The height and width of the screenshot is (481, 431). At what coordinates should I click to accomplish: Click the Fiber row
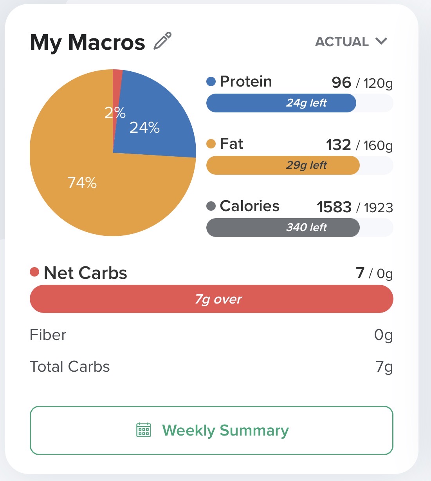211,335
